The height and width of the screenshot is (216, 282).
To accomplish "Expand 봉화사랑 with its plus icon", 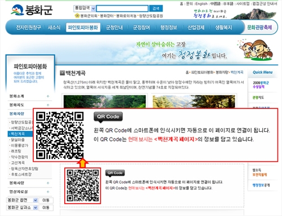I will point(48,183).
